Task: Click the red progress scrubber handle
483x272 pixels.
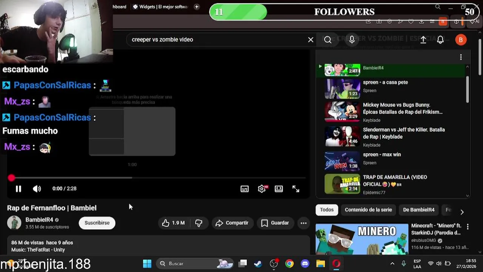Action: [x=11, y=178]
